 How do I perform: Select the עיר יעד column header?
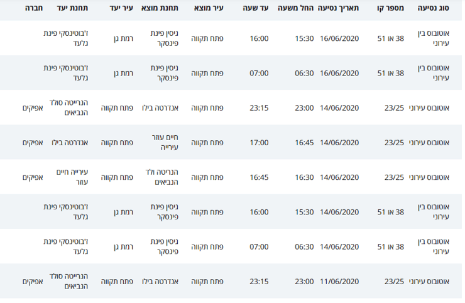pyautogui.click(x=121, y=8)
